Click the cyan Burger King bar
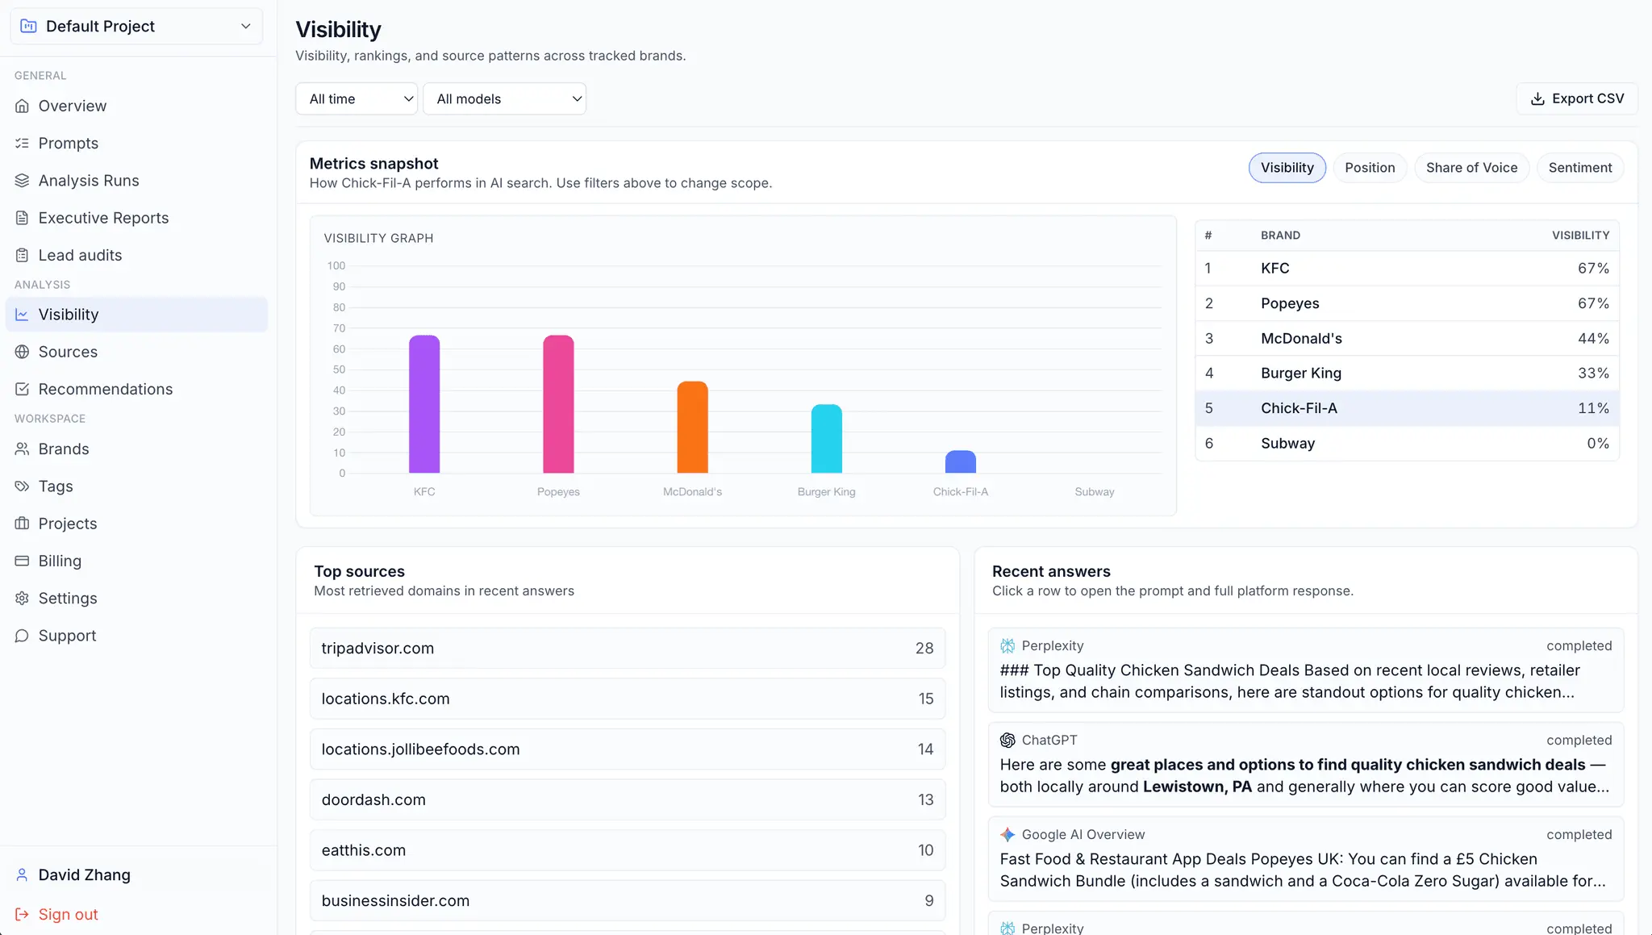Image resolution: width=1652 pixels, height=935 pixels. coord(827,439)
